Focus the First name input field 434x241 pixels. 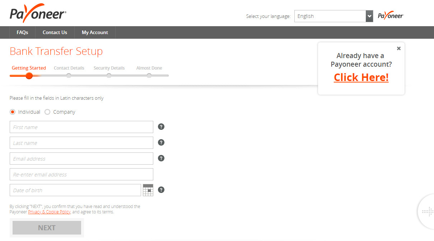point(81,127)
